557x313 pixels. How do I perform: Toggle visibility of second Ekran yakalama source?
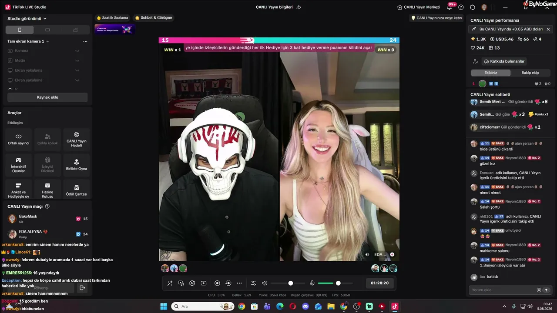(77, 80)
